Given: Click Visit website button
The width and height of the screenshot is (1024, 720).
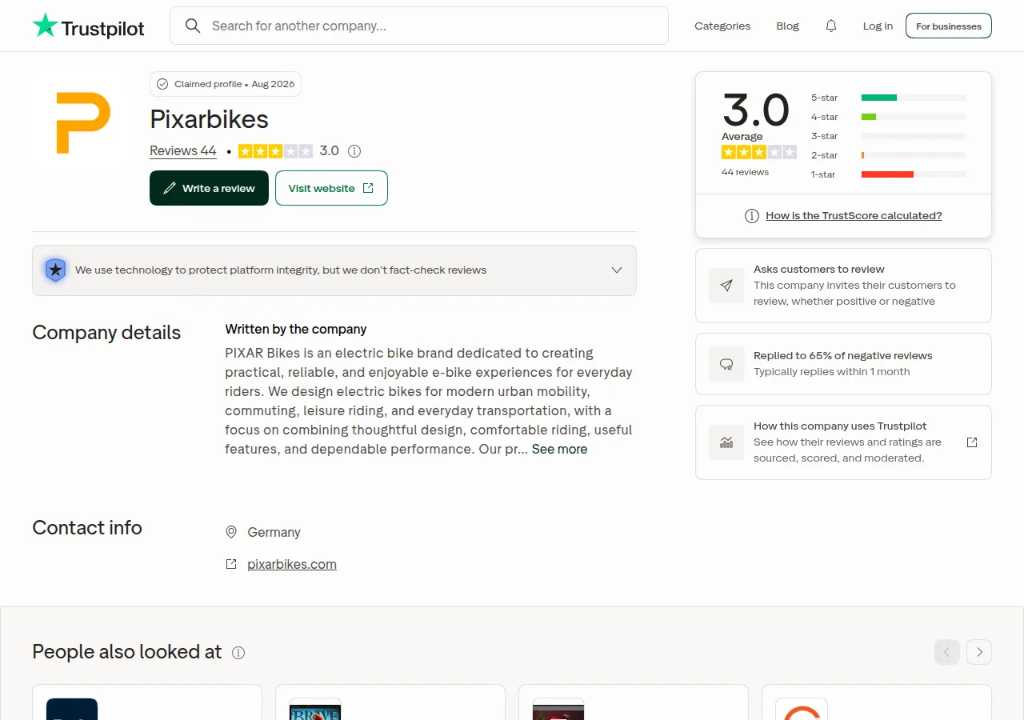Looking at the screenshot, I should [331, 188].
